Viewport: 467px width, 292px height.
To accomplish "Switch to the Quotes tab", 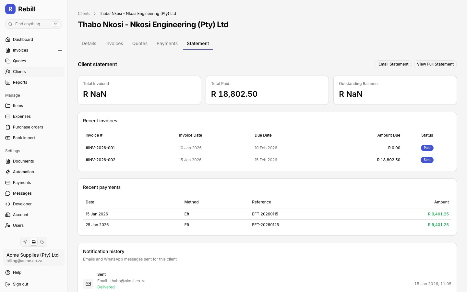I will pyautogui.click(x=140, y=43).
